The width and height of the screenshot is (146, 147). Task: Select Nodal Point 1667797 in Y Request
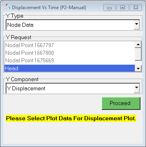[69, 45]
